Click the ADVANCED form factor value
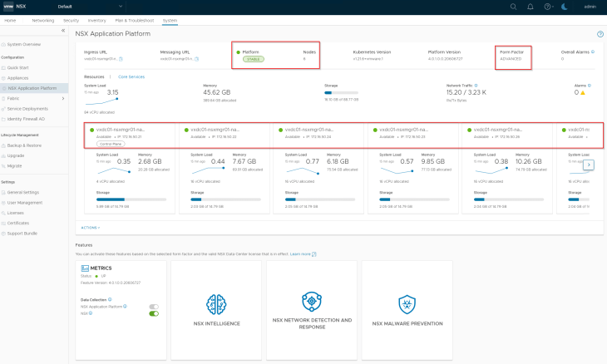 (511, 59)
